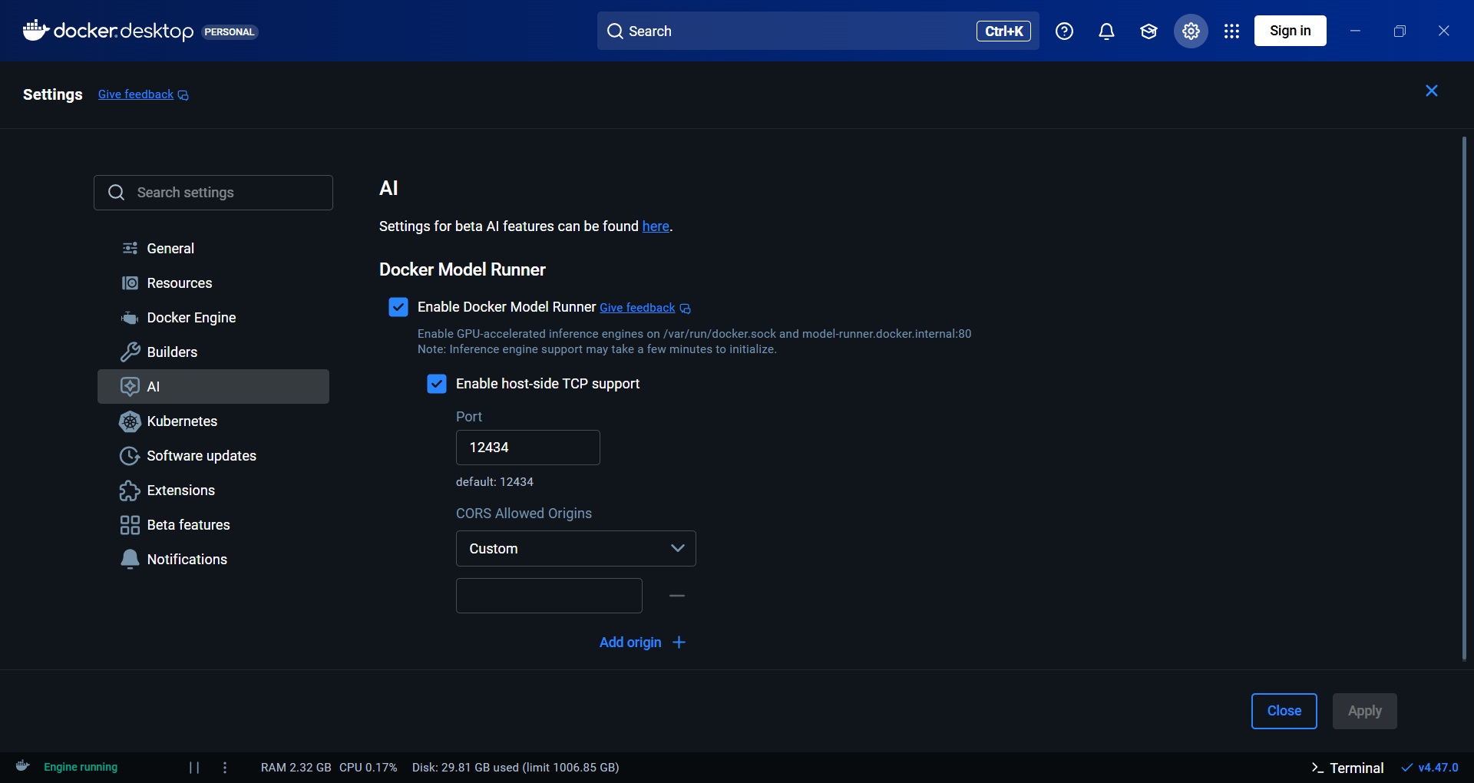Click the Beta features grid icon

(130, 525)
